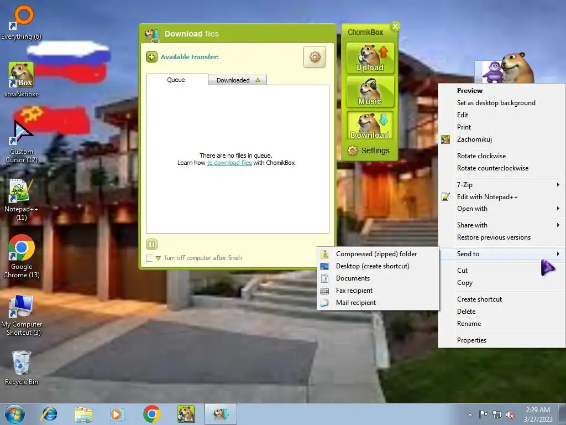The height and width of the screenshot is (425, 566).
Task: Select My Computer shortcut on desktop
Action: click(22, 315)
